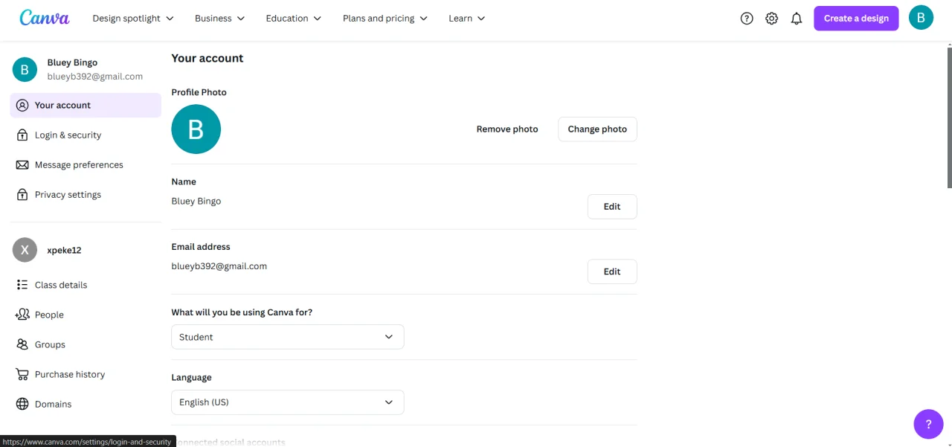
Task: Click the page vertical scrollbar
Action: point(949,117)
